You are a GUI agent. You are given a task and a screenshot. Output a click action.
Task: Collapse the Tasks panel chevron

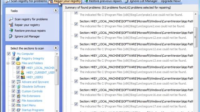(56, 11)
